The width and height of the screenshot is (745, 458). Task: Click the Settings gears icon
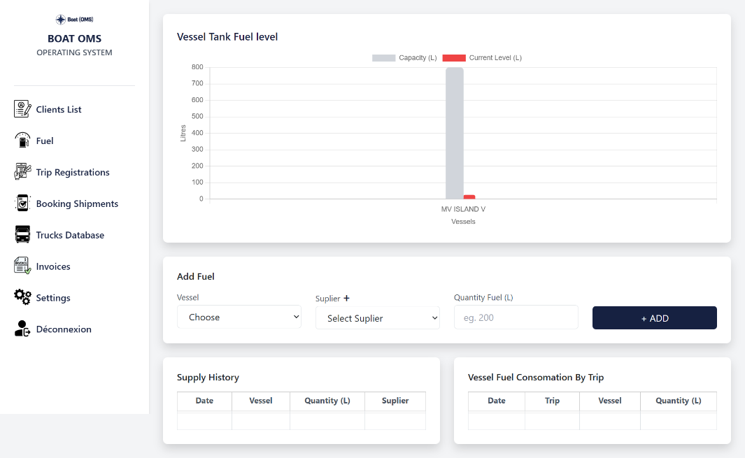(x=22, y=297)
